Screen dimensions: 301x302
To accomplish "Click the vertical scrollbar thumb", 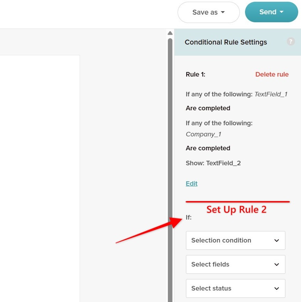I will pyautogui.click(x=170, y=170).
